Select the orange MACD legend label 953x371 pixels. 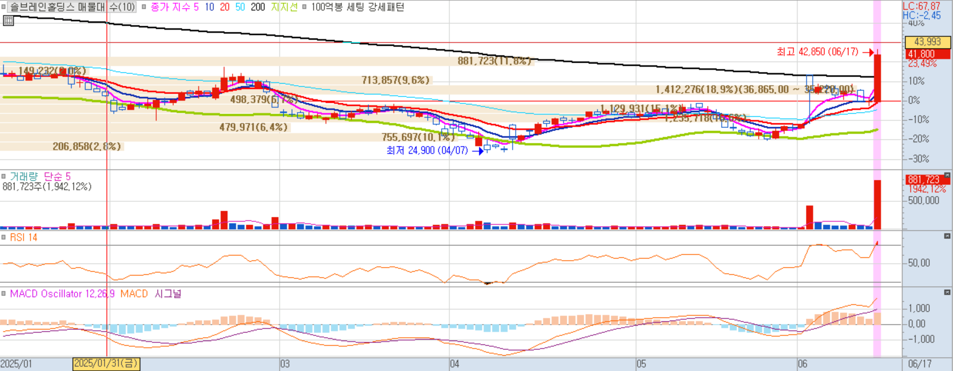tap(134, 294)
